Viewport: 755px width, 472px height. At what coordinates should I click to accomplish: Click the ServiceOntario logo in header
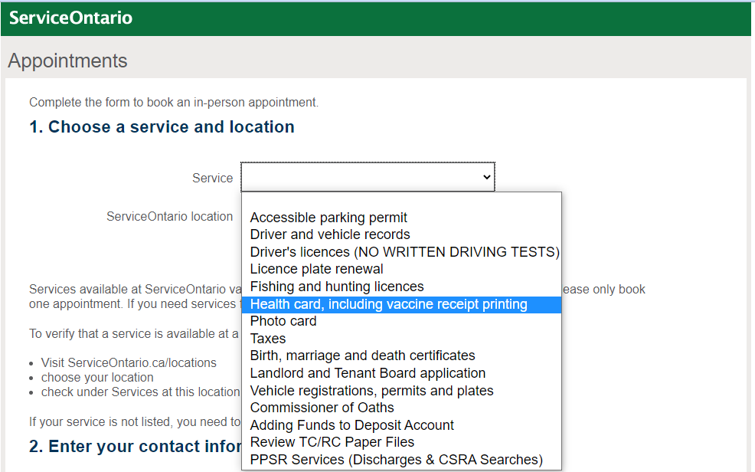pyautogui.click(x=70, y=18)
